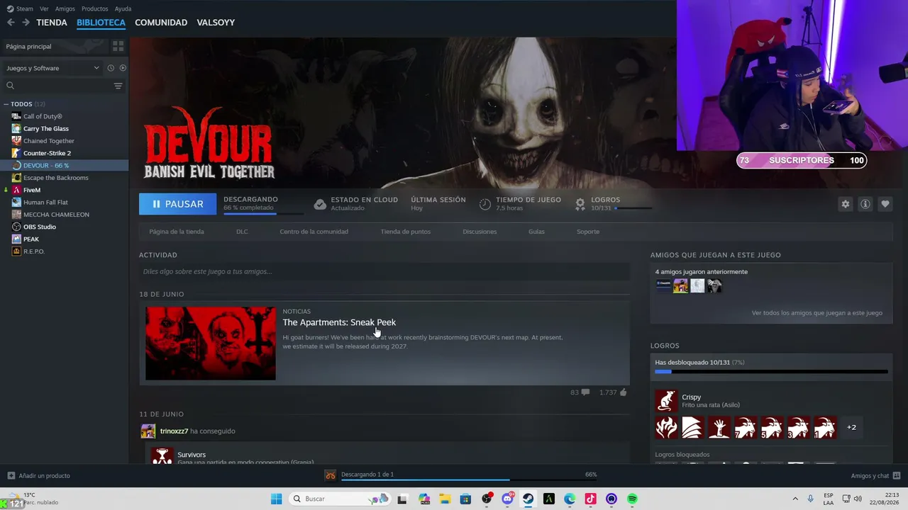This screenshot has height=510, width=908.
Task: Open Spotify from the taskbar
Action: pyautogui.click(x=632, y=499)
